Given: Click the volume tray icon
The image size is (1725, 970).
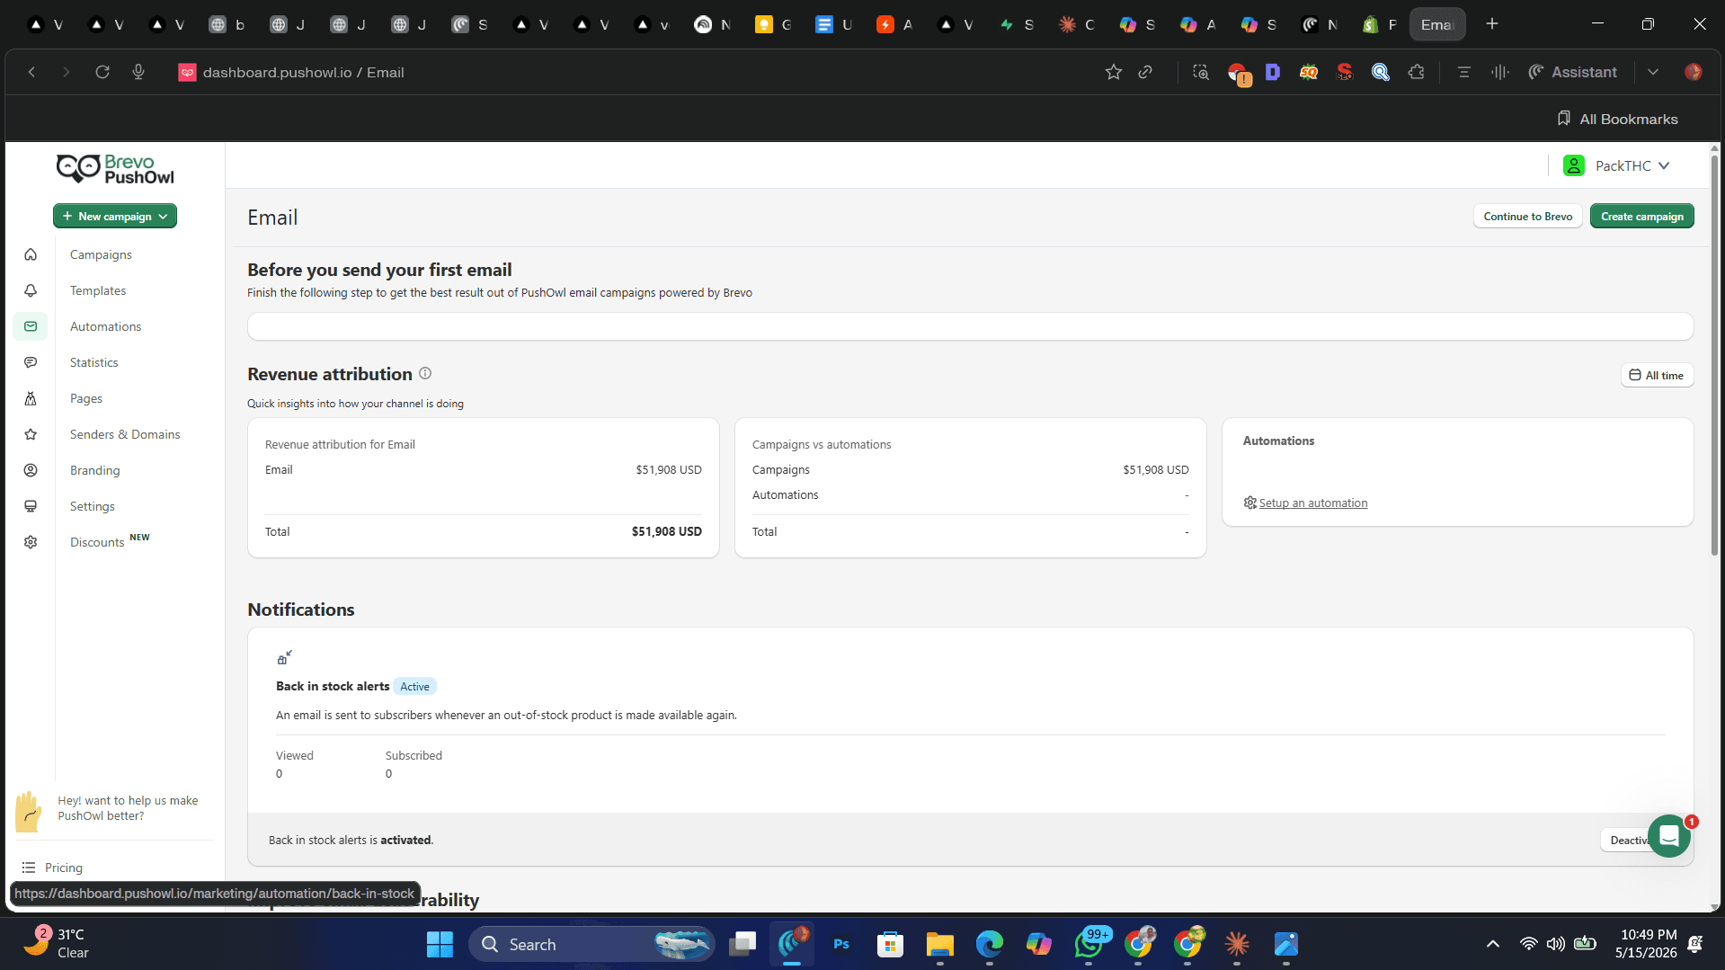Looking at the screenshot, I should (1555, 944).
